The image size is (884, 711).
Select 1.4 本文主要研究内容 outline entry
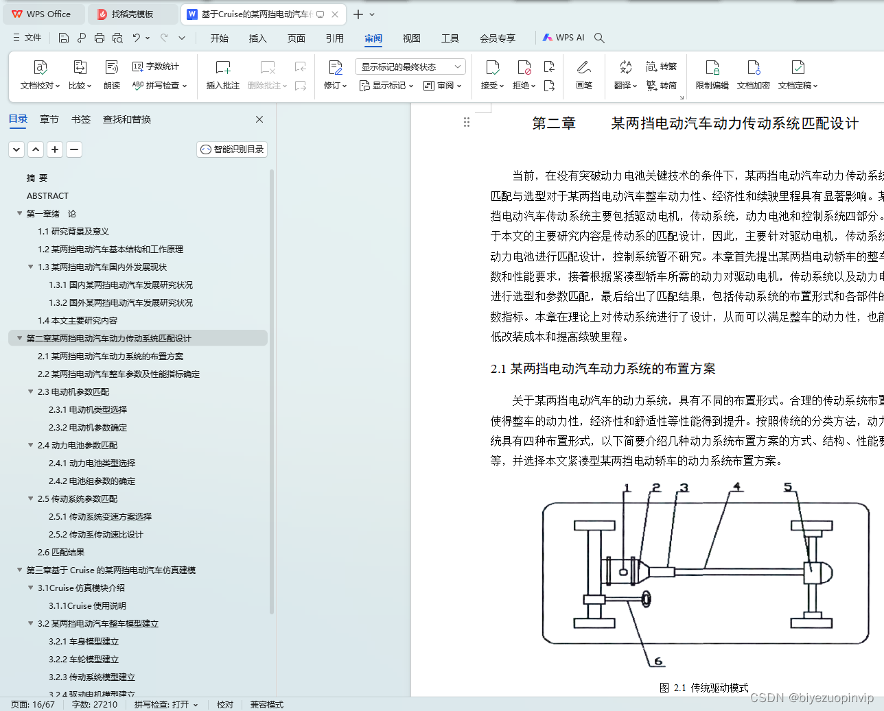pos(78,321)
